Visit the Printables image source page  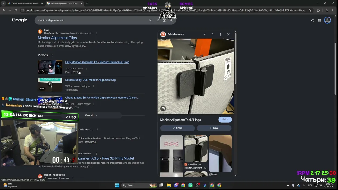pyautogui.click(x=225, y=120)
